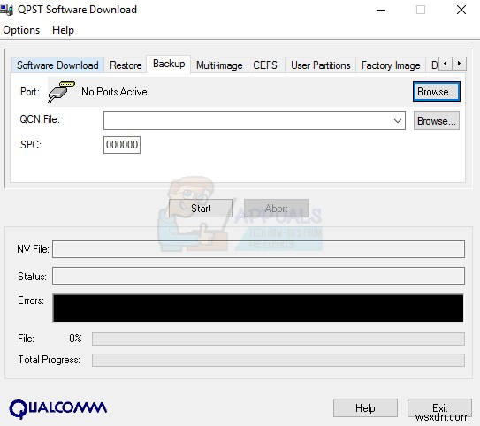
Task: Click the black Errors box
Action: 258,308
